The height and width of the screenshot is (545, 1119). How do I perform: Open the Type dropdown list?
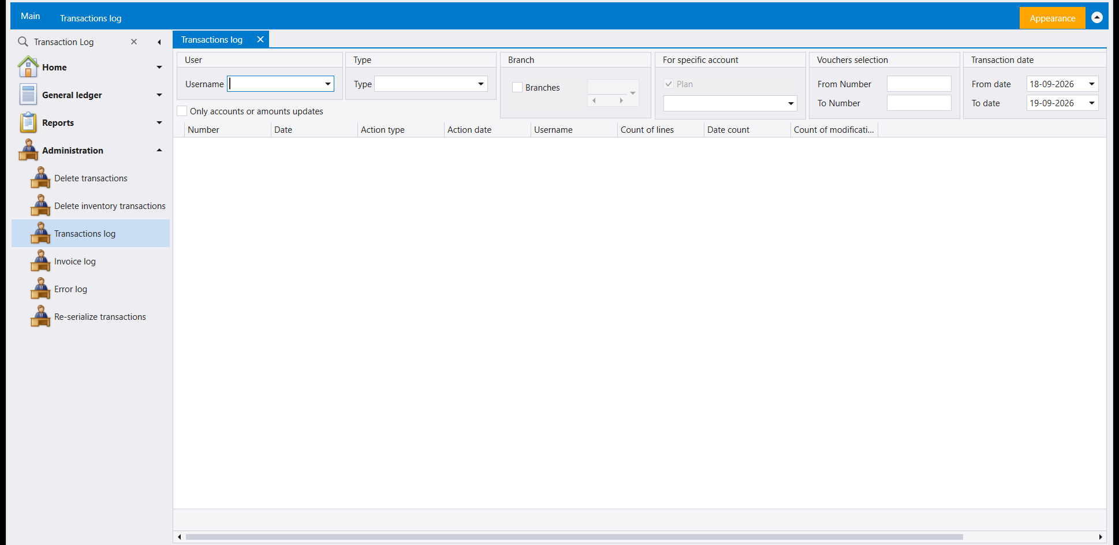[481, 84]
